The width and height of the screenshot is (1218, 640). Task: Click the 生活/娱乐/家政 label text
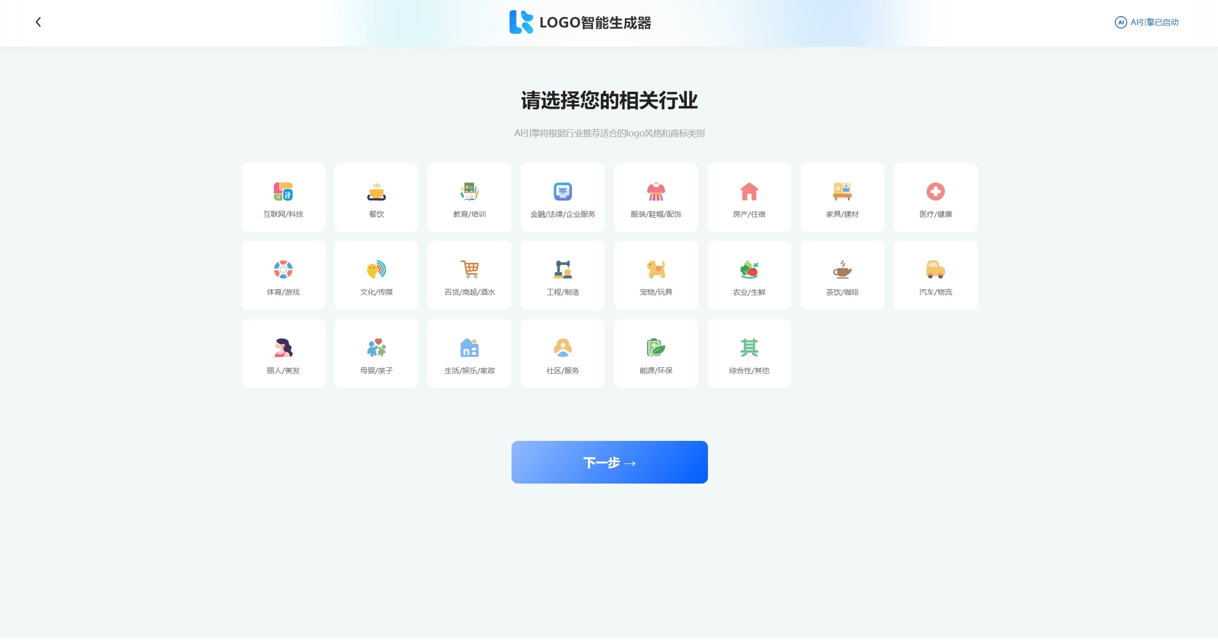pyautogui.click(x=469, y=370)
